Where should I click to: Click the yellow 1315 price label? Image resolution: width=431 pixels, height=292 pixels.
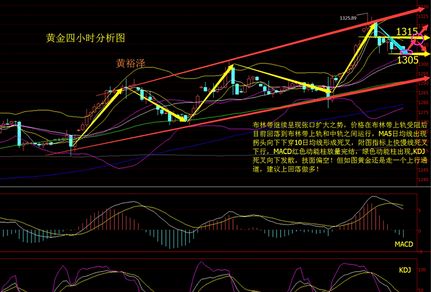click(407, 32)
